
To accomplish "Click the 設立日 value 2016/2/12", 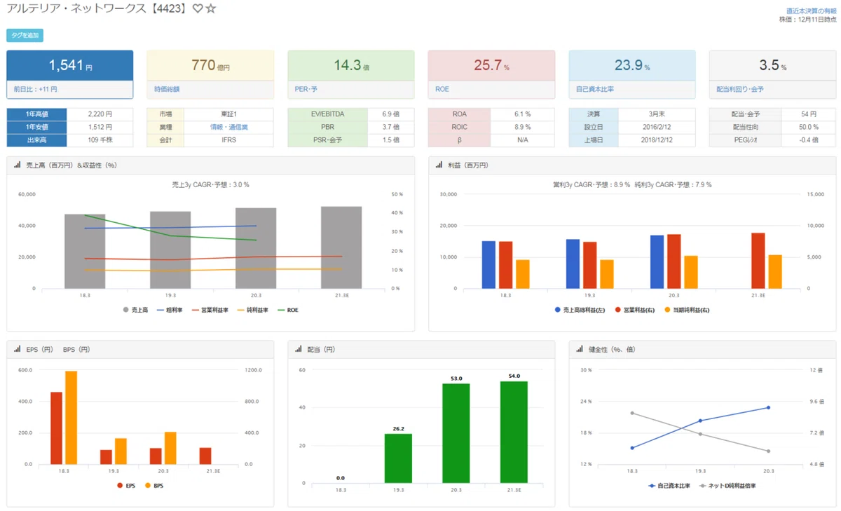I will tap(657, 128).
